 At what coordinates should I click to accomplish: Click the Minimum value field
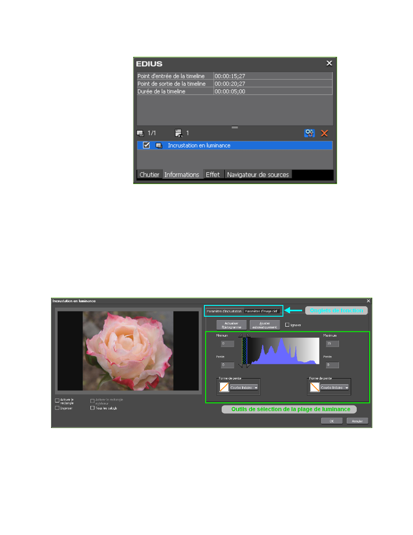coord(228,344)
